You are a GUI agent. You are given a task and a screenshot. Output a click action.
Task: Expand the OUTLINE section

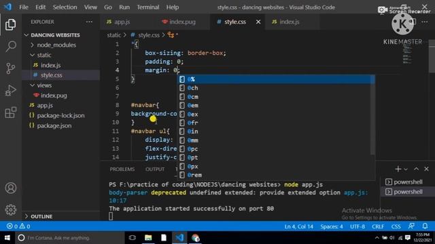[x=41, y=216]
